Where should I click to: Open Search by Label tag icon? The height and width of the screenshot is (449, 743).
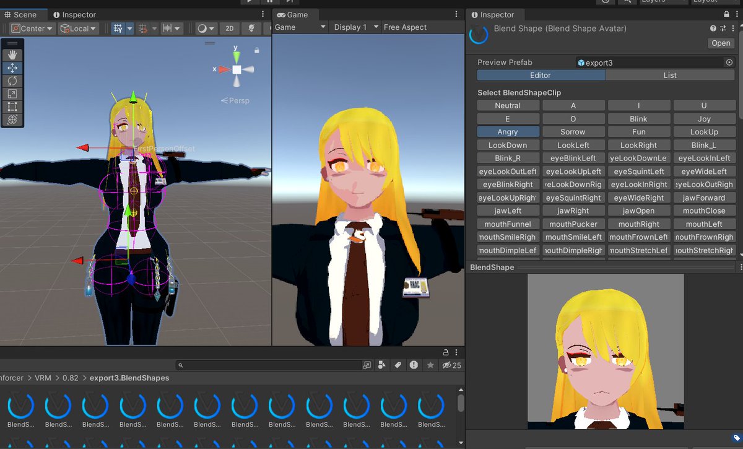[398, 365]
